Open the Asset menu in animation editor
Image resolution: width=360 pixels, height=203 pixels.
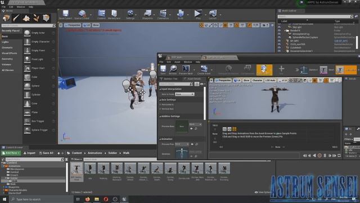coord(177,62)
